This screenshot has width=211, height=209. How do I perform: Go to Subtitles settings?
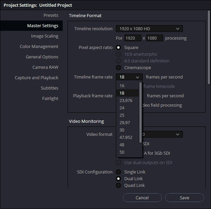[50, 88]
